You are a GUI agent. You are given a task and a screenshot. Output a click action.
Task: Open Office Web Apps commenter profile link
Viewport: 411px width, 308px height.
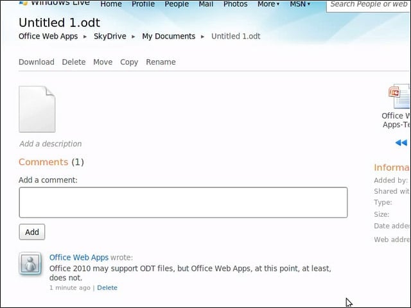pyautogui.click(x=78, y=257)
